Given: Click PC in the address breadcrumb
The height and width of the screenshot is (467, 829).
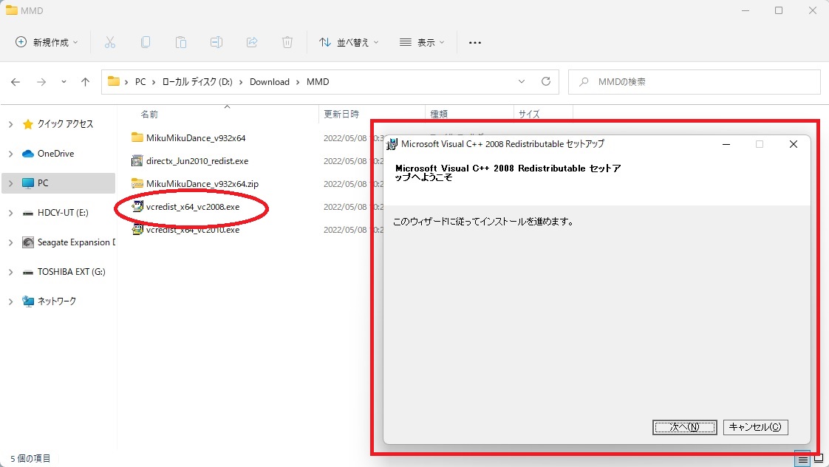Looking at the screenshot, I should coord(140,82).
